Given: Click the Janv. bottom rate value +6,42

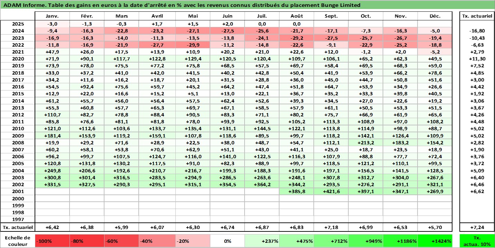Looking at the screenshot, I should pos(53,227).
